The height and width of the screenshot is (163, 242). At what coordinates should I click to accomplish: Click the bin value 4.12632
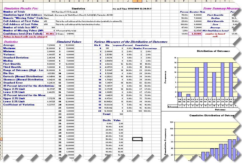click(109, 64)
